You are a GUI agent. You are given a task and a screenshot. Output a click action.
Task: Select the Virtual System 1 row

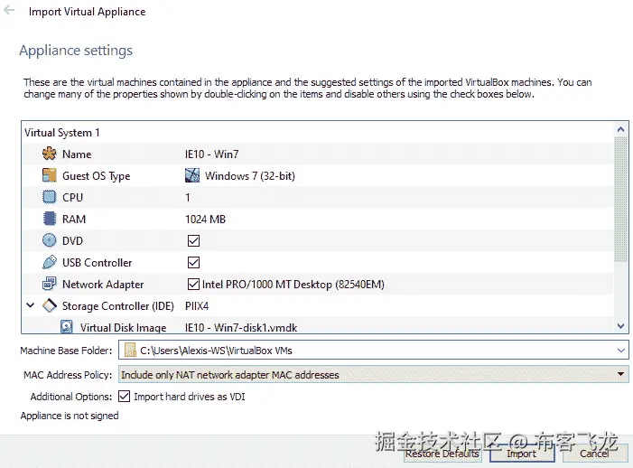[x=318, y=133]
